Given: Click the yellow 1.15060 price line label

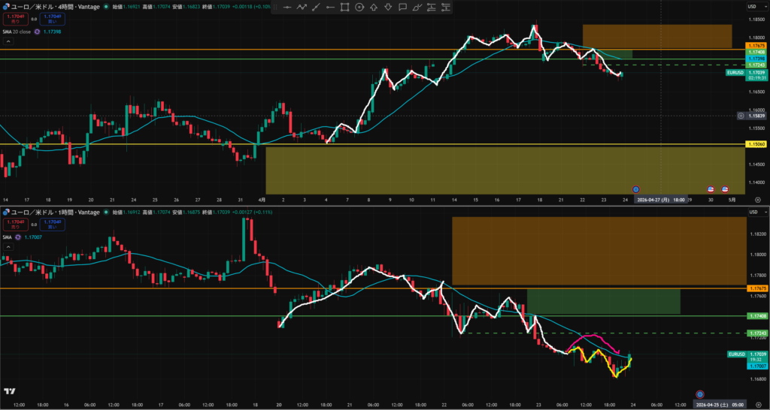Looking at the screenshot, I should point(755,144).
